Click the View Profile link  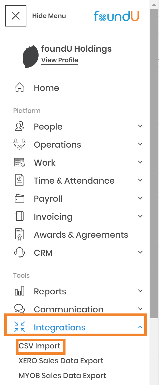[60, 60]
